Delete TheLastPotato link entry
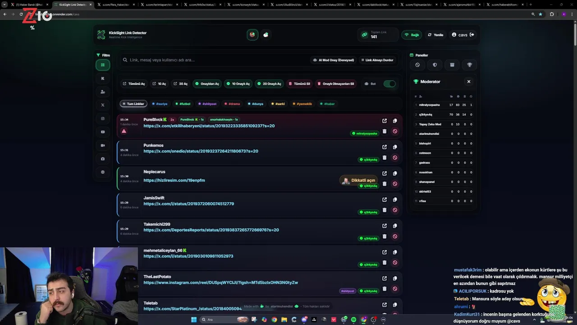This screenshot has width=577, height=325. click(x=385, y=289)
